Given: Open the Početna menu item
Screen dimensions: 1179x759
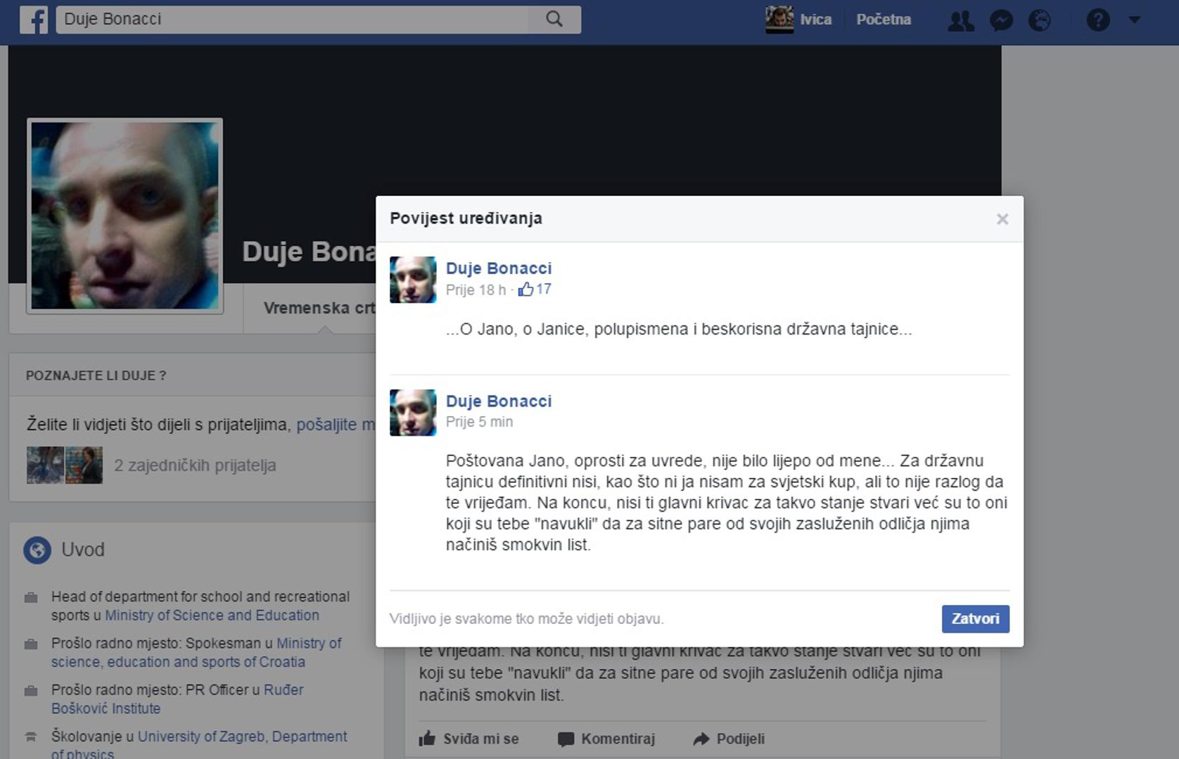Looking at the screenshot, I should pyautogui.click(x=884, y=20).
